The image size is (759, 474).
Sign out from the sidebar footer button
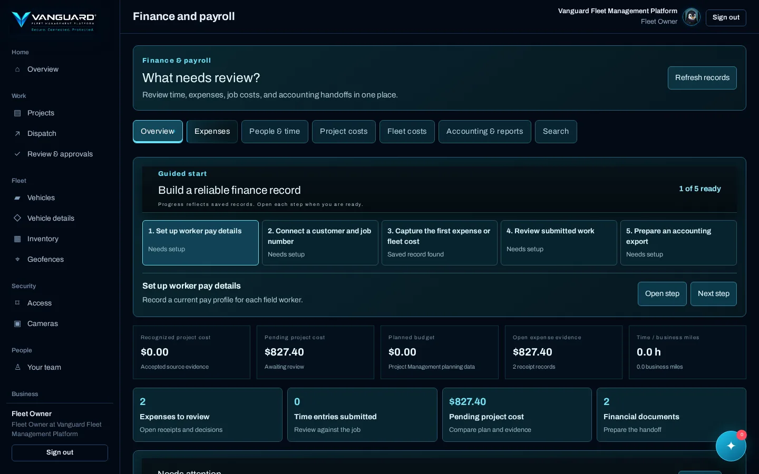[60, 453]
